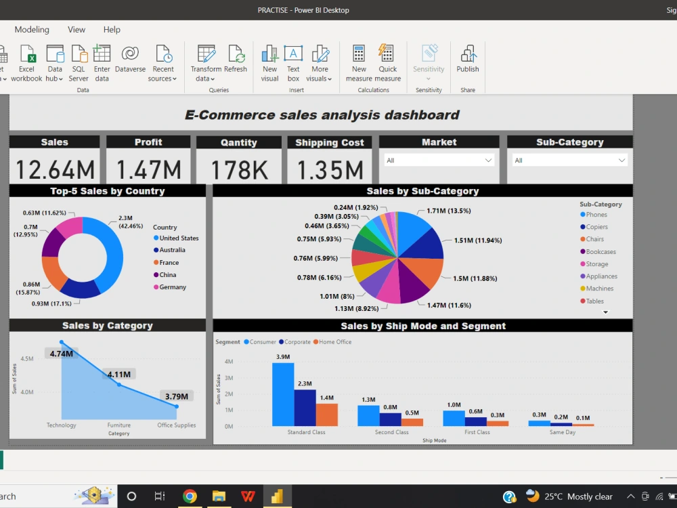Launch Chrome from the taskbar

[x=190, y=496]
